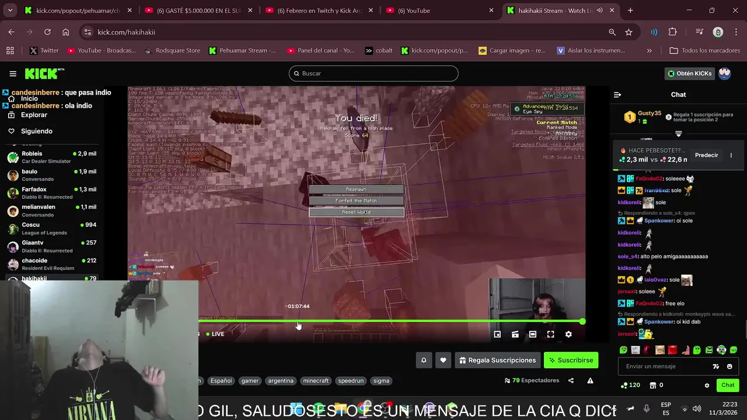This screenshot has width=747, height=420.
Task: Open the Robleis channel
Action: 51,157
